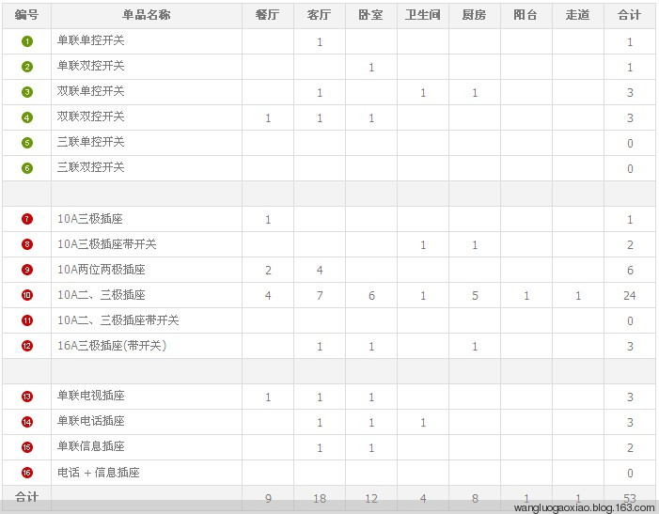Click the red number 10 badge
659x514 pixels.
coord(27,295)
